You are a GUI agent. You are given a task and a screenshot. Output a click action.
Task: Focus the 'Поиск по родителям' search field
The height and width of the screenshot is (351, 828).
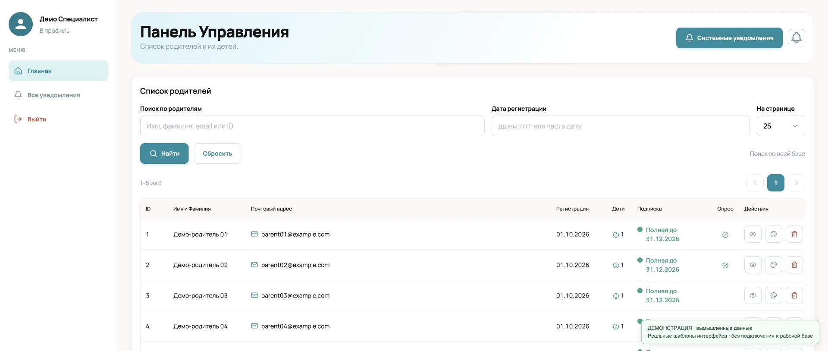(312, 126)
